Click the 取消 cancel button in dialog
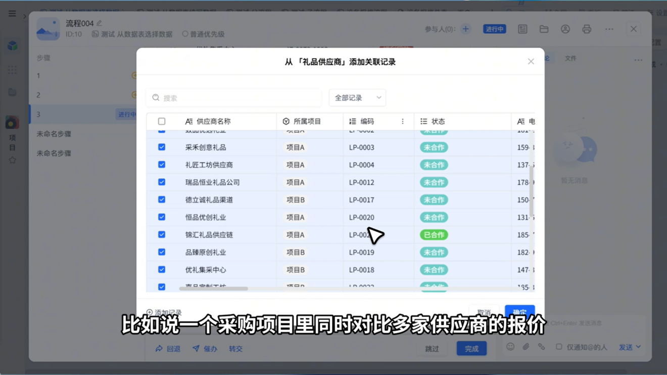 484,312
